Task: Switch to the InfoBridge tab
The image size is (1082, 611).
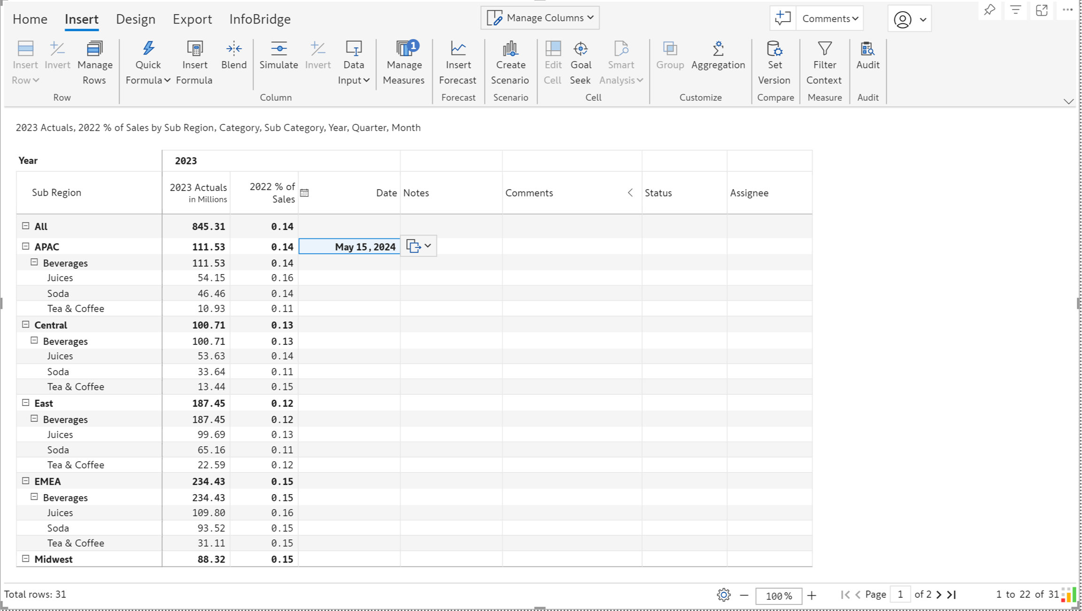Action: [260, 19]
